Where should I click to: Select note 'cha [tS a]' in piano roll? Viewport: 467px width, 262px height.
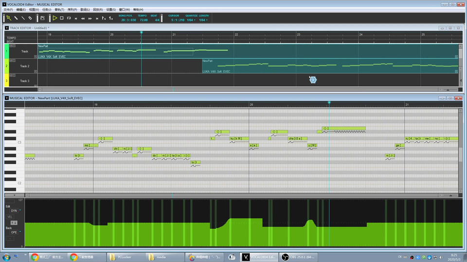(297, 138)
